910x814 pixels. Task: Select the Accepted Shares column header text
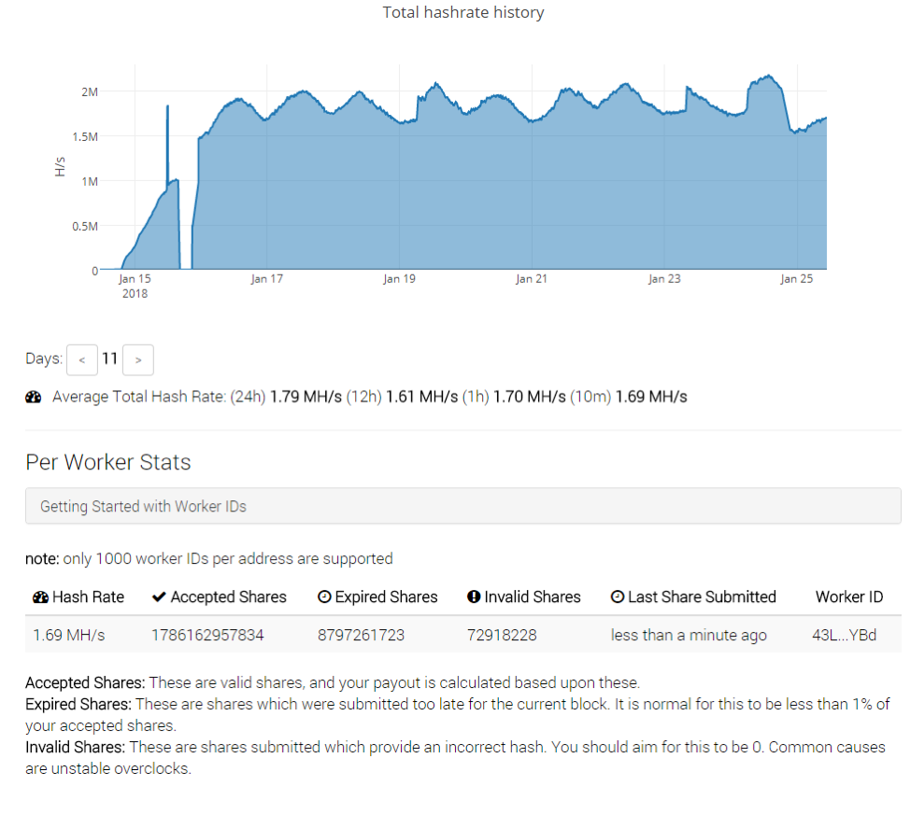(x=229, y=597)
